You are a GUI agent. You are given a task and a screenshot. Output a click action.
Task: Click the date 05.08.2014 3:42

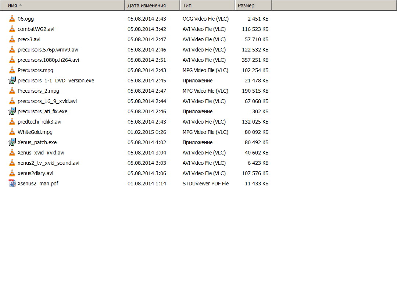(147, 29)
